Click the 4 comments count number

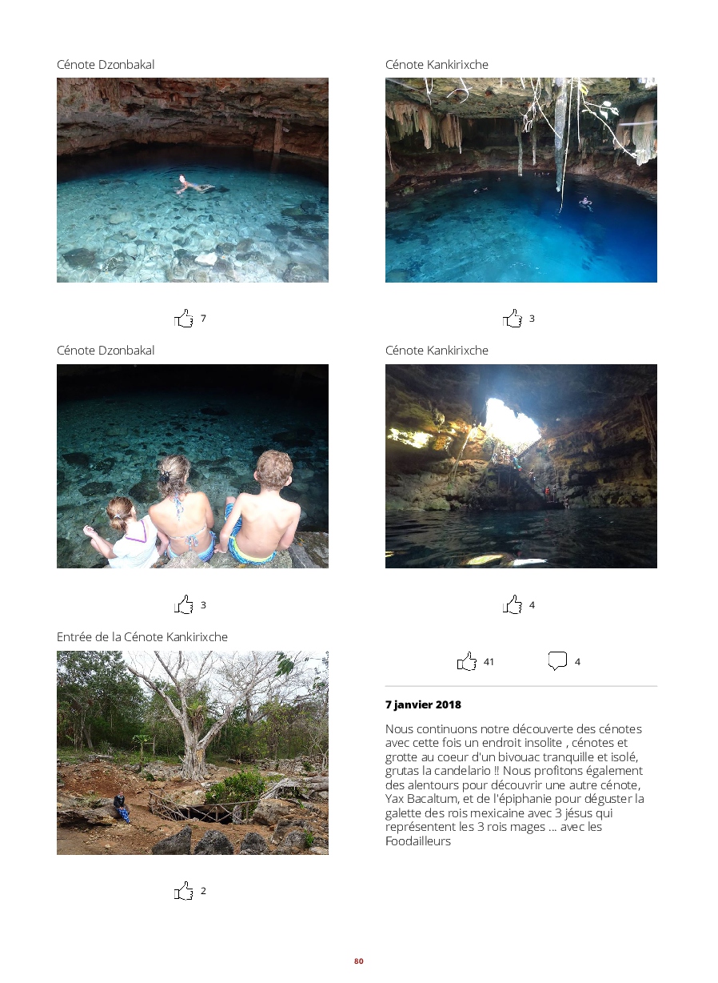(577, 662)
